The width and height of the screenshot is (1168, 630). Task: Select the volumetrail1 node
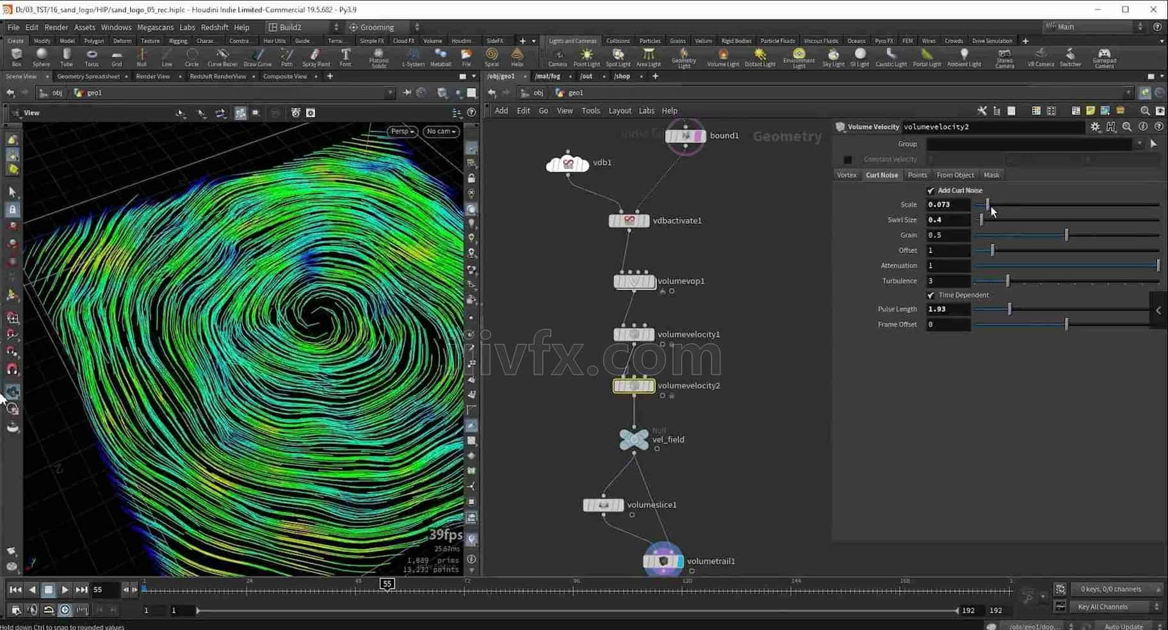[663, 561]
